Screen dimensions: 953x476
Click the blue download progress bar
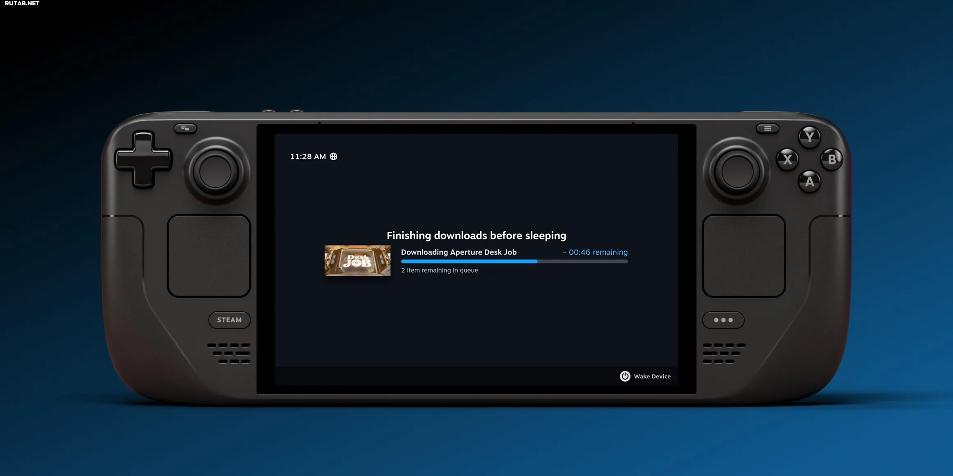click(514, 262)
